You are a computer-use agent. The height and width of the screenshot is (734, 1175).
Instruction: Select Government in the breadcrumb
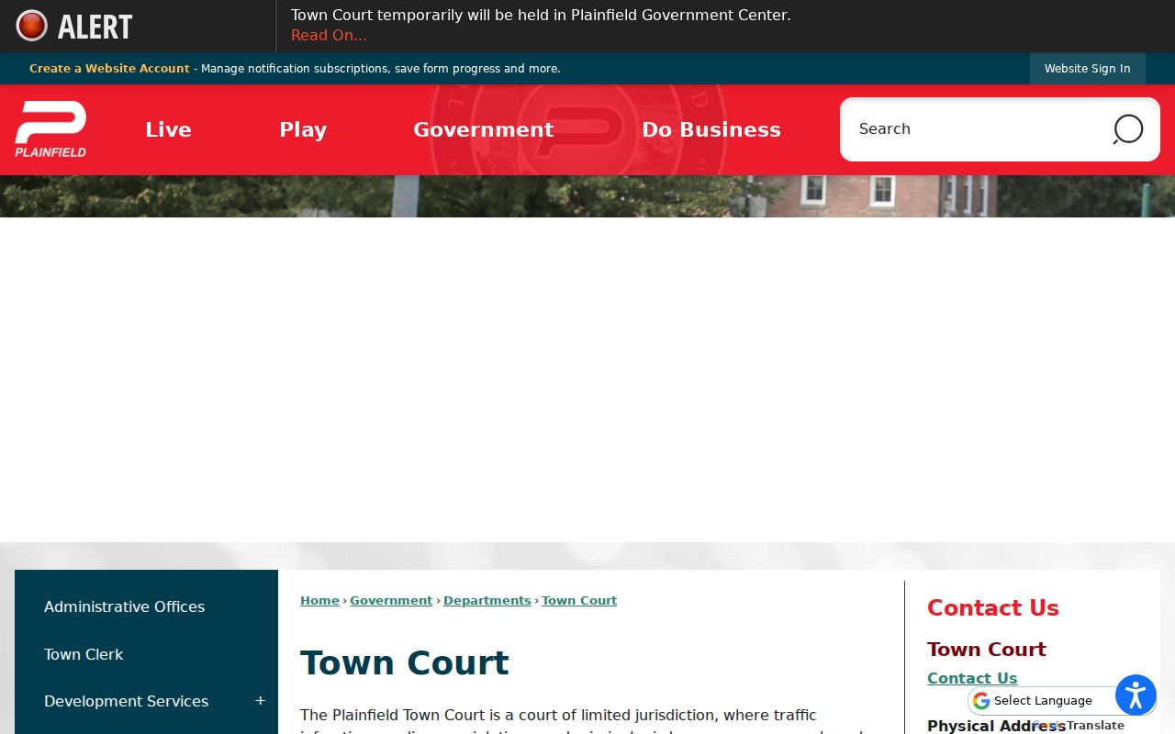391,600
